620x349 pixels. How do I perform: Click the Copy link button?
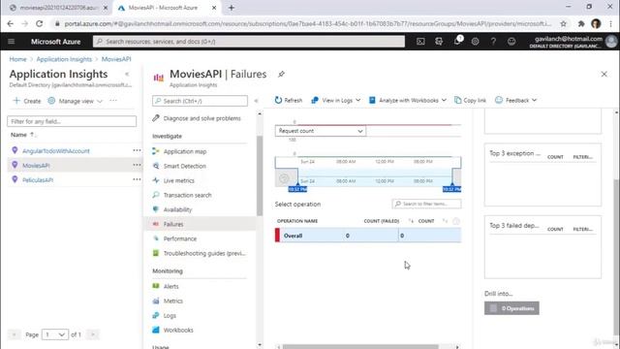(x=470, y=101)
